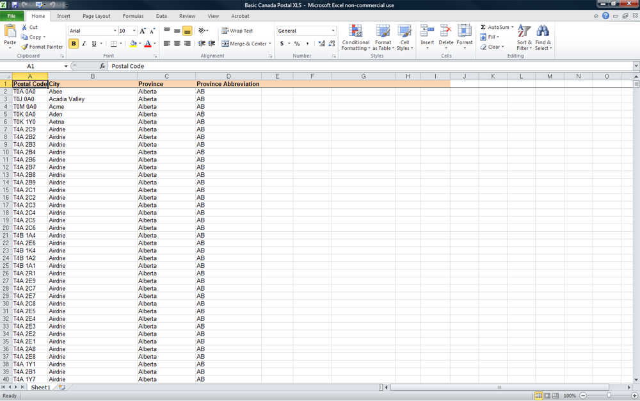640x401 pixels.
Task: Select Top Align icon
Action: [x=166, y=31]
